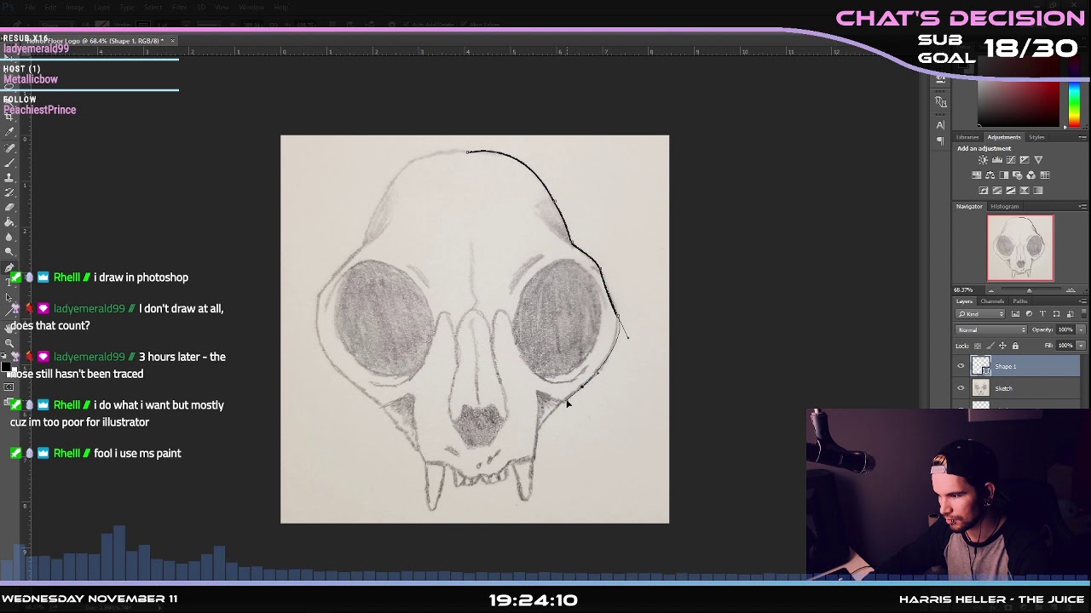This screenshot has height=613, width=1091.
Task: Add a Color Balance adjustment
Action: (990, 175)
